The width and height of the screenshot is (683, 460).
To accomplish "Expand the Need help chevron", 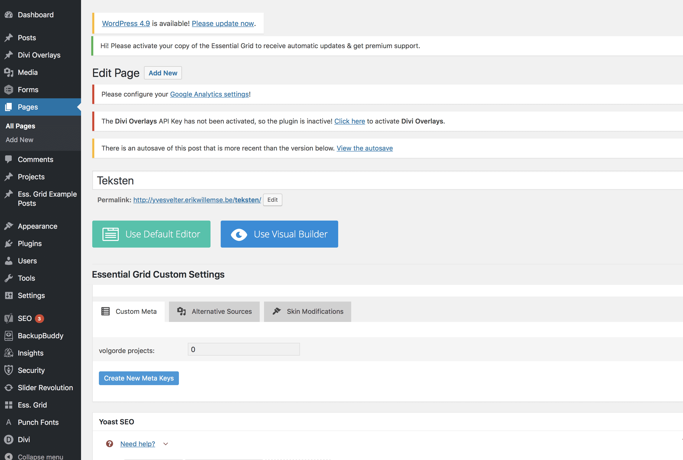I will 166,444.
